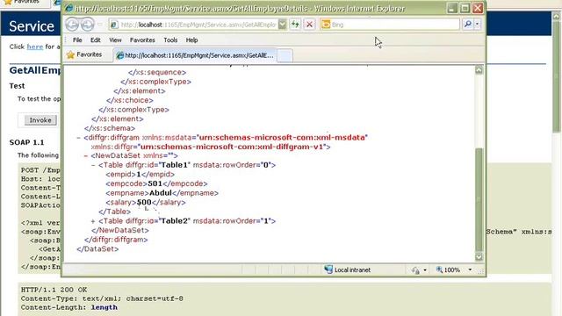Click the Internet Explorer icon in title bar
The image size is (562, 316).
69,8
